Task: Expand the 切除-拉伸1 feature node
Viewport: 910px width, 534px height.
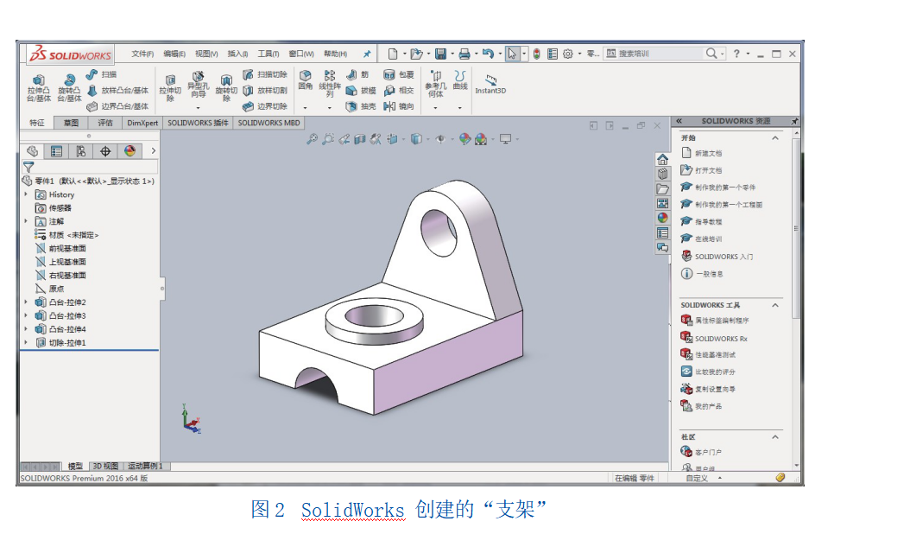Action: (26, 342)
